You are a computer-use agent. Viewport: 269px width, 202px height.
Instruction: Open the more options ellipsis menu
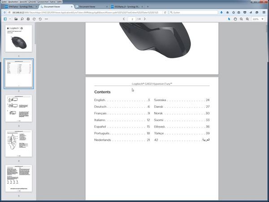[46, 19]
